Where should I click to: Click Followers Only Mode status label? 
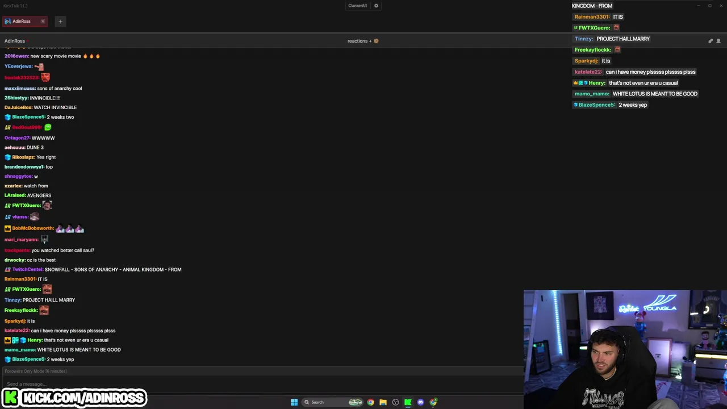(36, 372)
